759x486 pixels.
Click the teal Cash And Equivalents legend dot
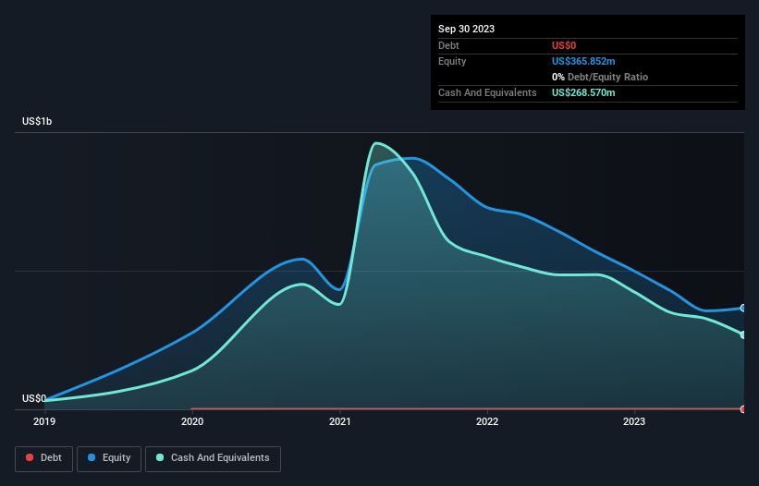pos(160,457)
